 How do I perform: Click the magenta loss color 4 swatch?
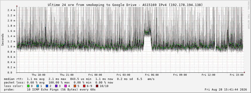pyautogui.click(x=66, y=86)
